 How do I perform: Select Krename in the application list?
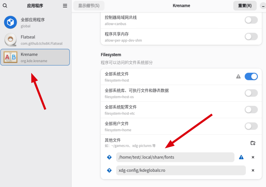coord(35,57)
